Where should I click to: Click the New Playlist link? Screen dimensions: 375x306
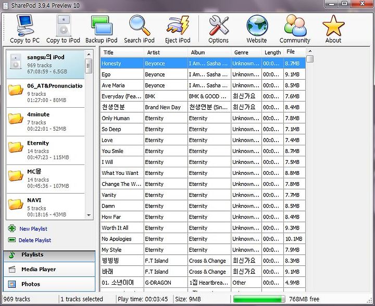(33, 229)
